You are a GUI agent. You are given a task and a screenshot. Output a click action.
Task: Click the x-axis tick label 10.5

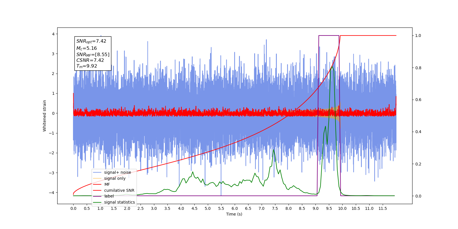coord(356,208)
